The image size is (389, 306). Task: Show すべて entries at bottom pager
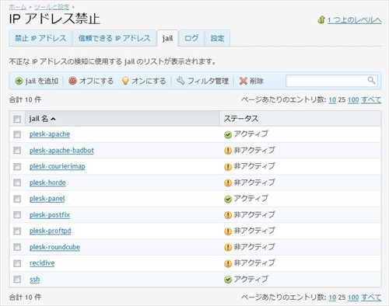point(371,297)
